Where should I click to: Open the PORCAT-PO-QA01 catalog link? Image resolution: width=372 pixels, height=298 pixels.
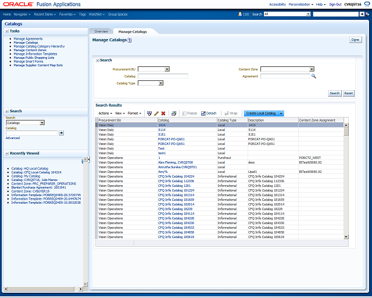(171, 139)
